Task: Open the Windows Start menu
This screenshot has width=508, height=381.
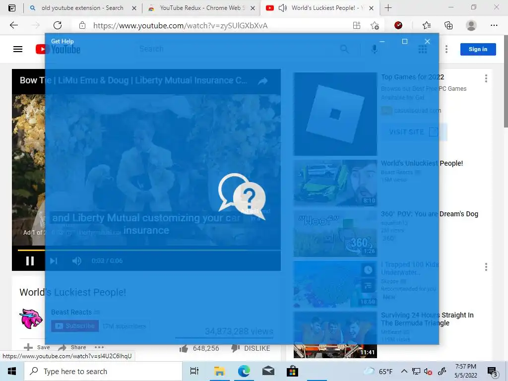Action: tap(12, 371)
